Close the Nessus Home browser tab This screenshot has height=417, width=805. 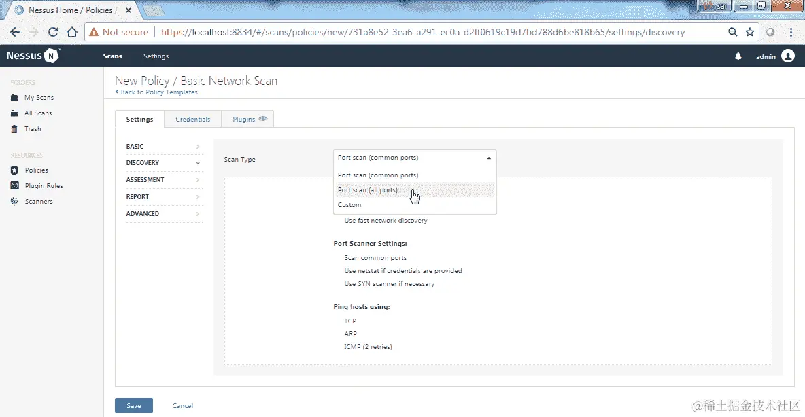coord(129,10)
